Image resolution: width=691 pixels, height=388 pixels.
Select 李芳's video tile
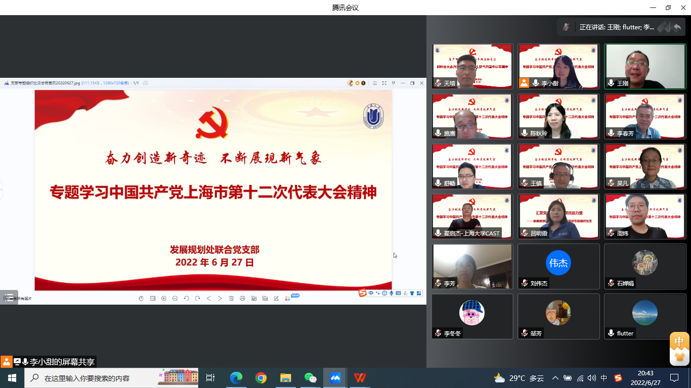tap(472, 266)
